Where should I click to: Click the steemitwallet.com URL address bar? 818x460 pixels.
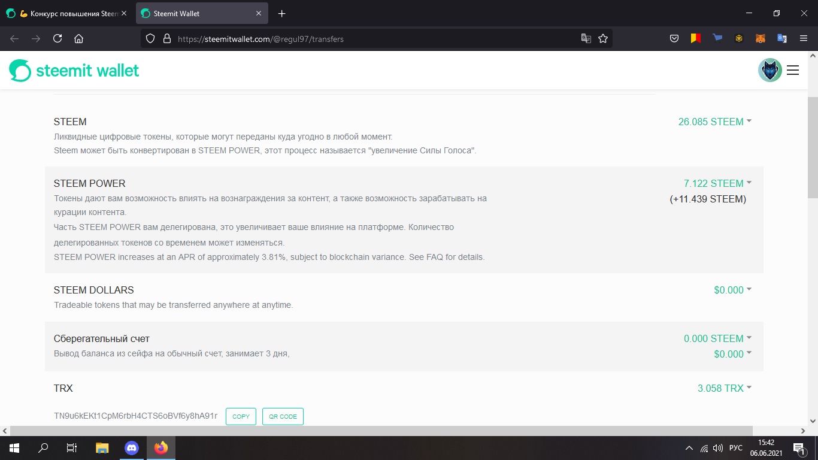tap(376, 38)
